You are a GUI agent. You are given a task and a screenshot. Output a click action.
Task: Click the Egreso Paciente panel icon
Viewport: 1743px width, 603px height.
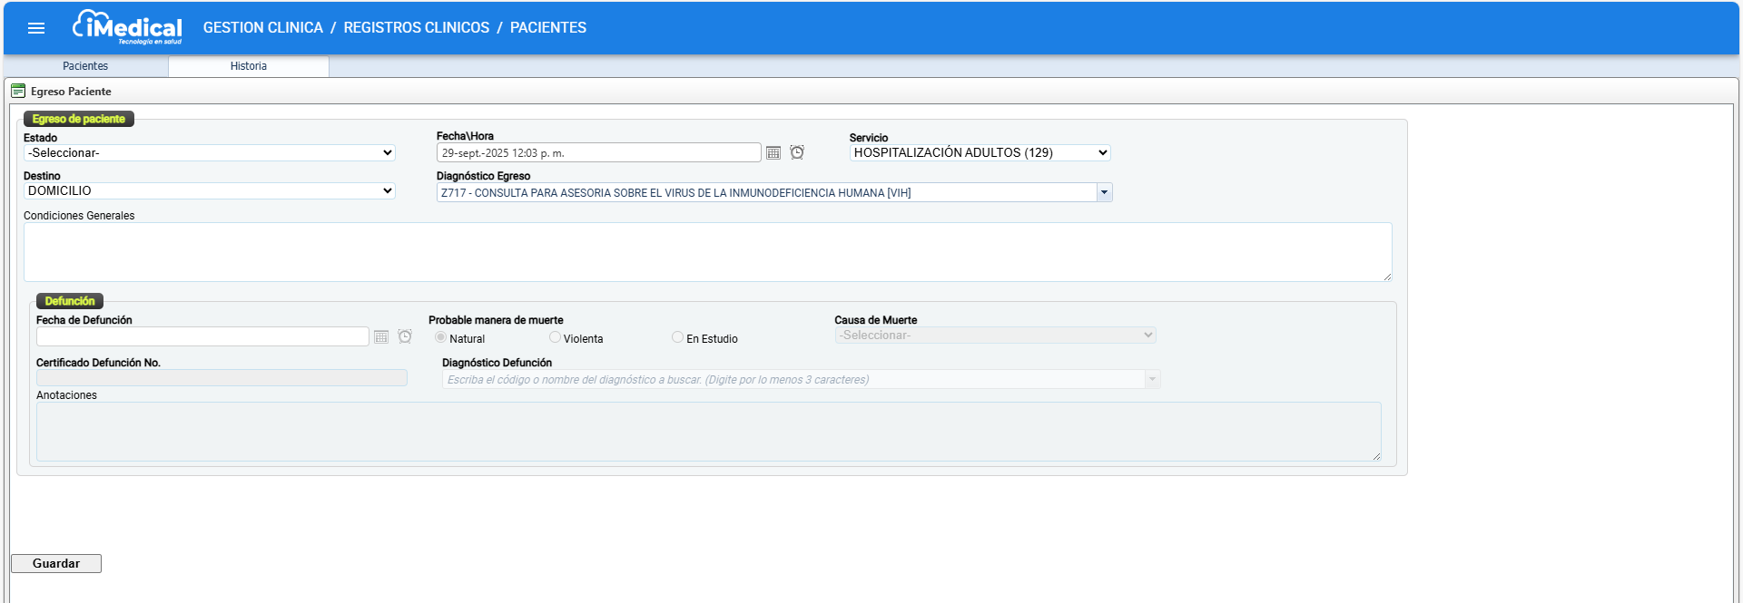point(18,91)
